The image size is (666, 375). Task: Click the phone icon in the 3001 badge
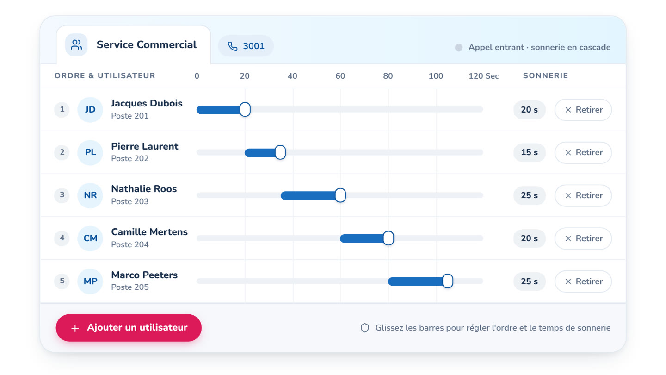[x=233, y=46]
